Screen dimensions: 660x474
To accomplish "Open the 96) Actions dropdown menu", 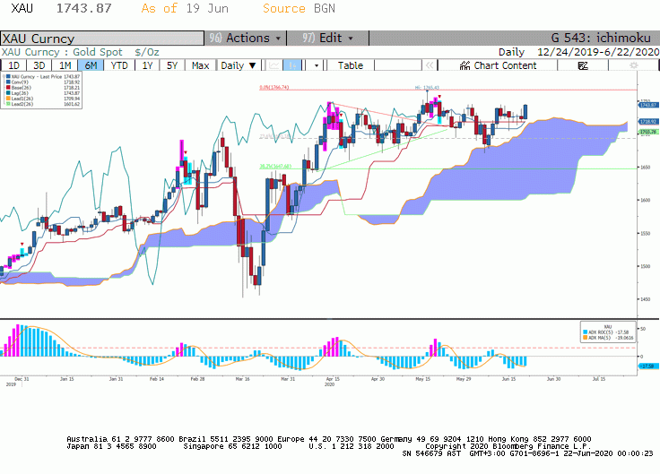I will 245,38.
